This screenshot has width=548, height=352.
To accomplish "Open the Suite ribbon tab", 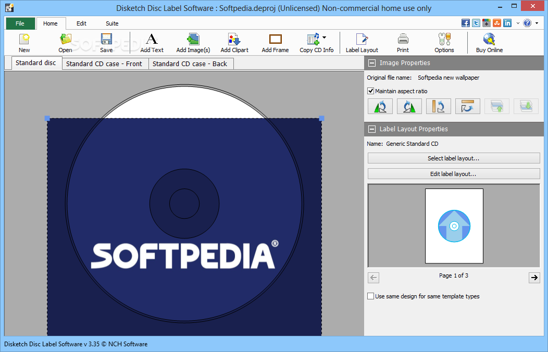I will pyautogui.click(x=112, y=23).
